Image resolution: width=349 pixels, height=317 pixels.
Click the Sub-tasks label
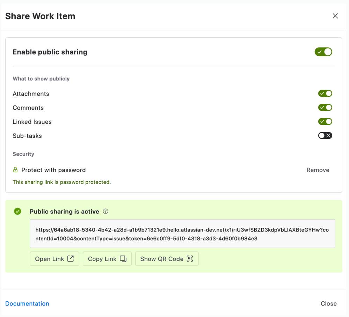point(27,136)
